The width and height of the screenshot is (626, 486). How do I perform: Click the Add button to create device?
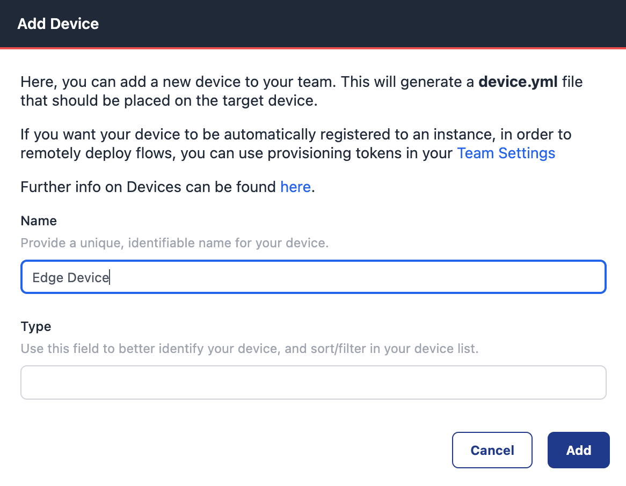coord(578,450)
